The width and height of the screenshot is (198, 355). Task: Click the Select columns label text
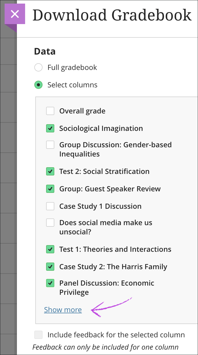[x=72, y=85]
